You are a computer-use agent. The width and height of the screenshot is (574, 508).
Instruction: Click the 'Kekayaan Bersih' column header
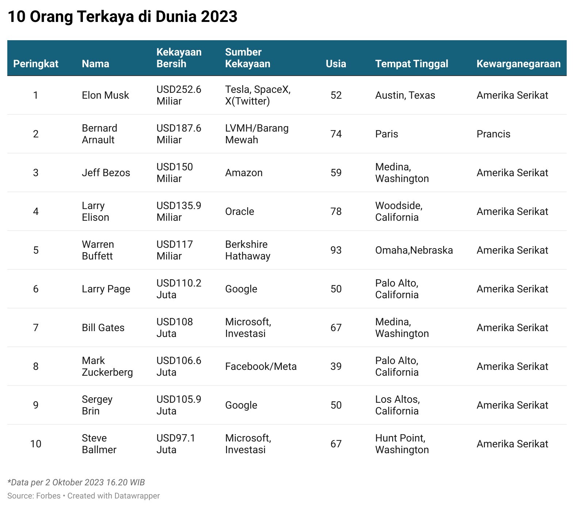tap(179, 58)
